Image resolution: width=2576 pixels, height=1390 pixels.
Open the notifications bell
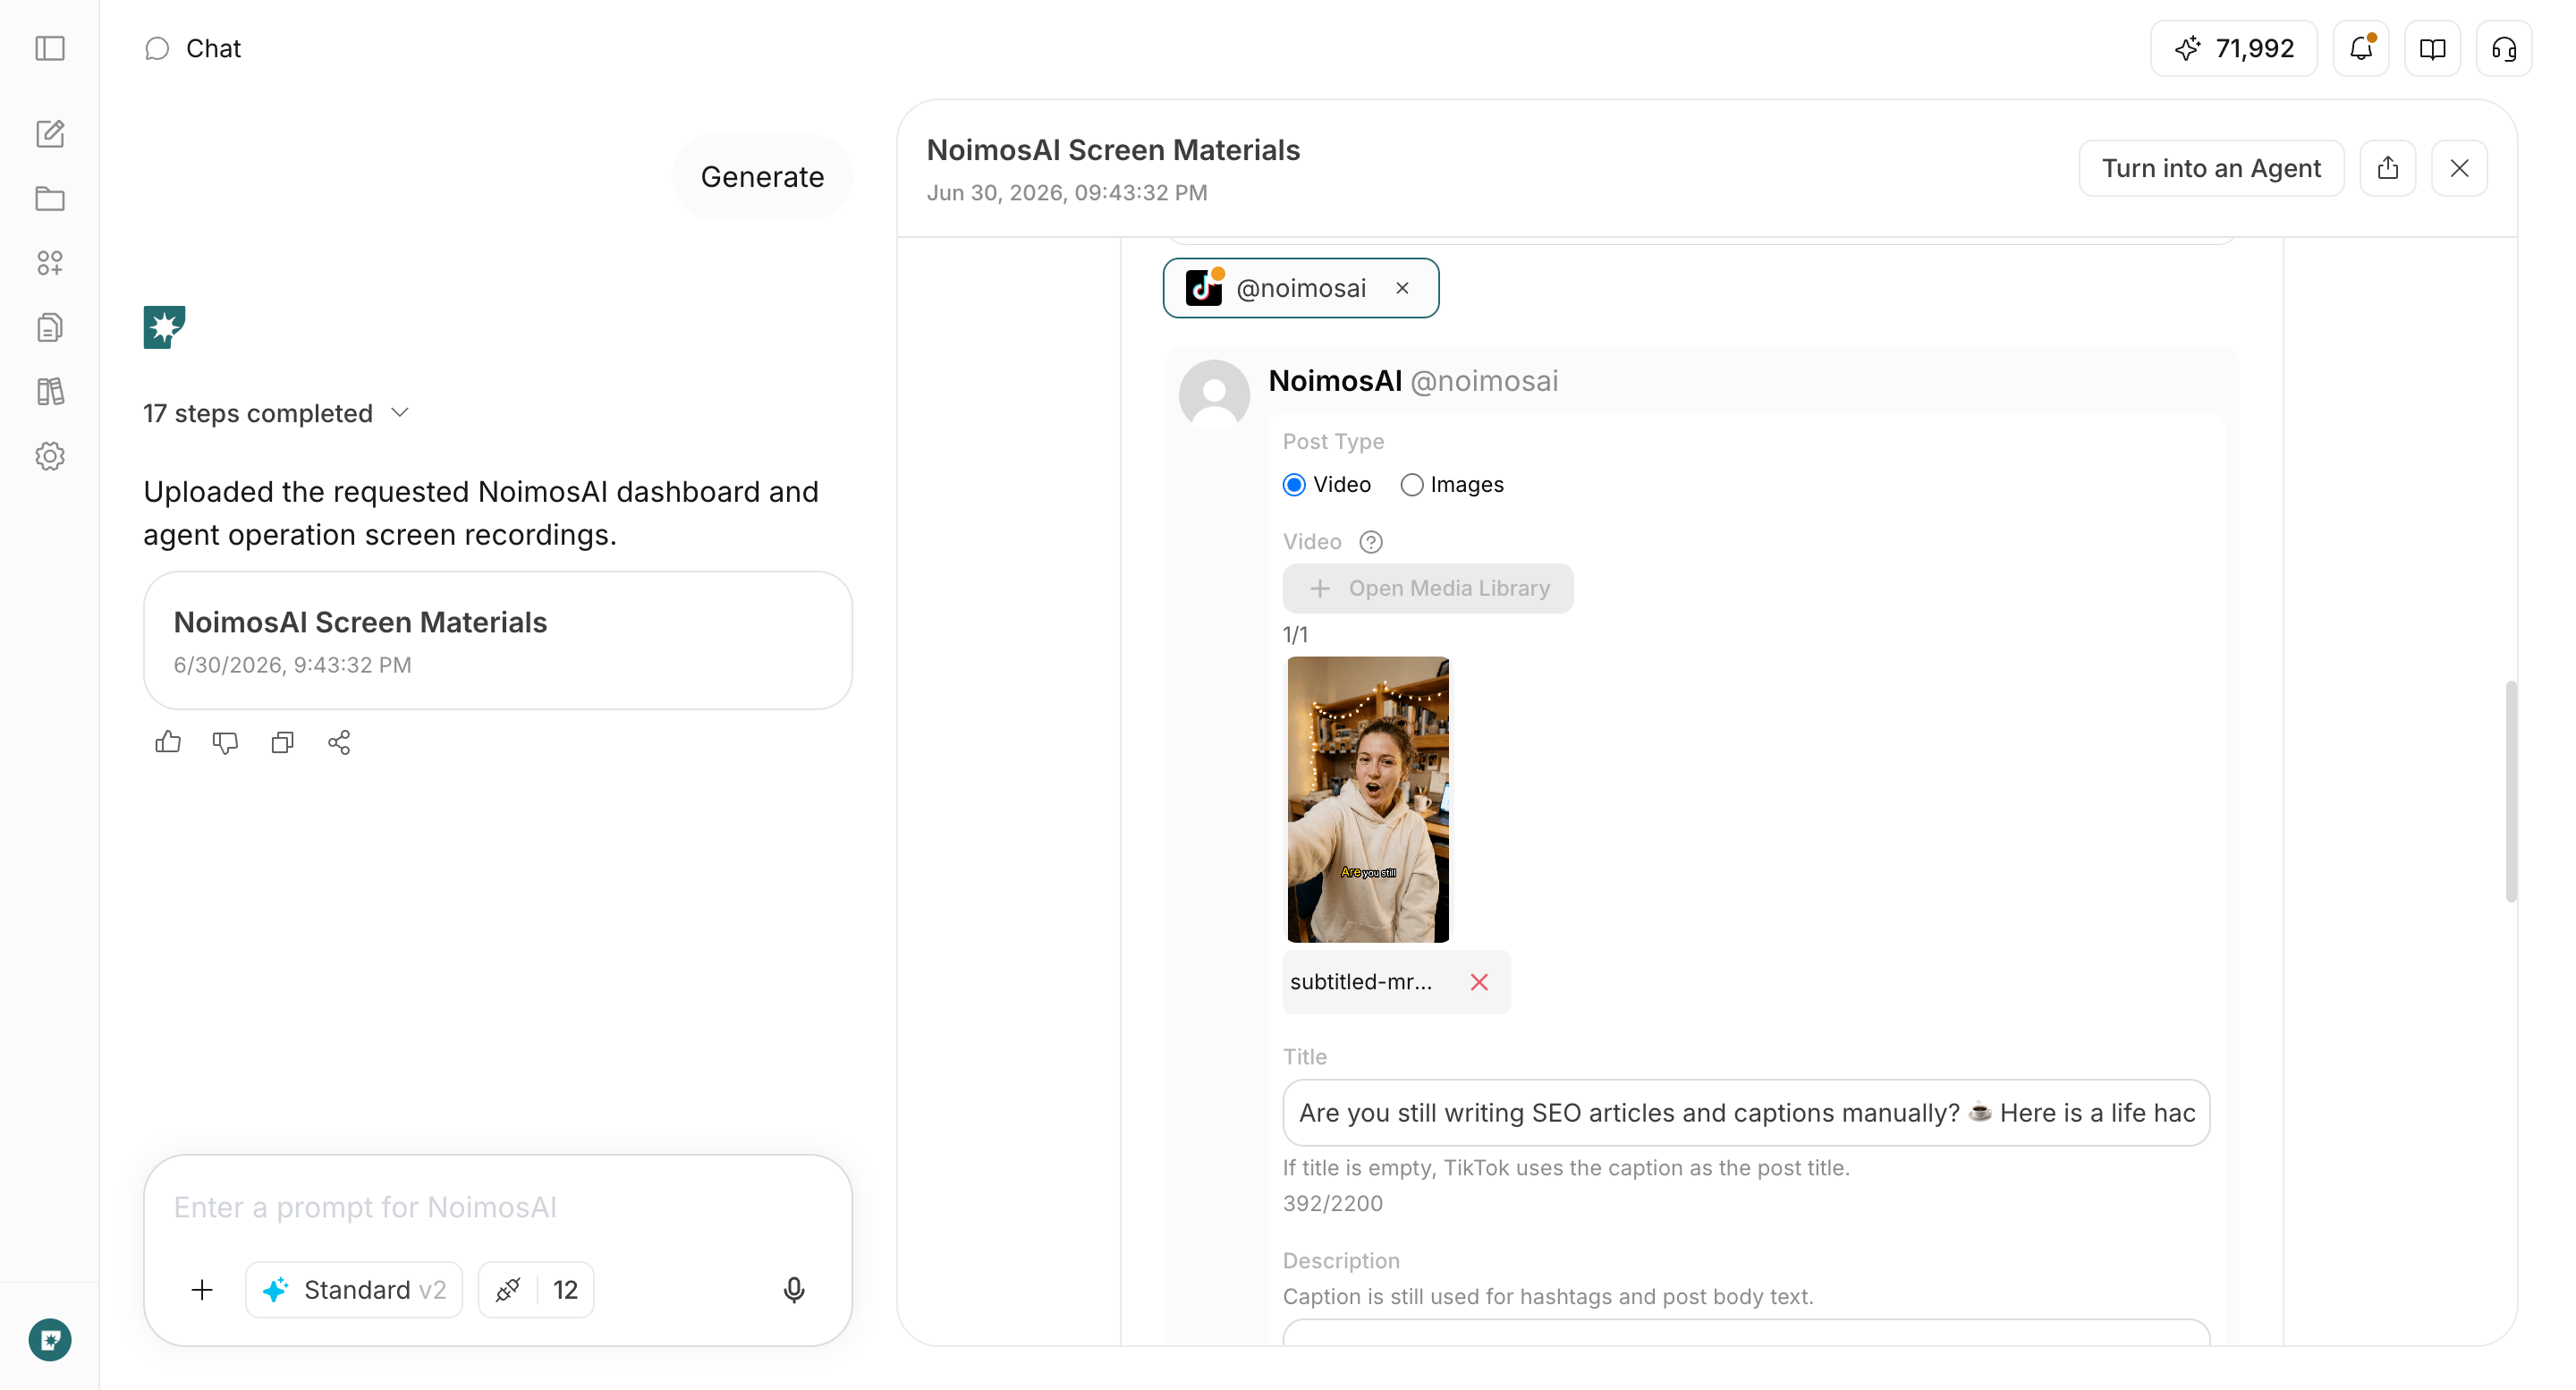click(2361, 48)
